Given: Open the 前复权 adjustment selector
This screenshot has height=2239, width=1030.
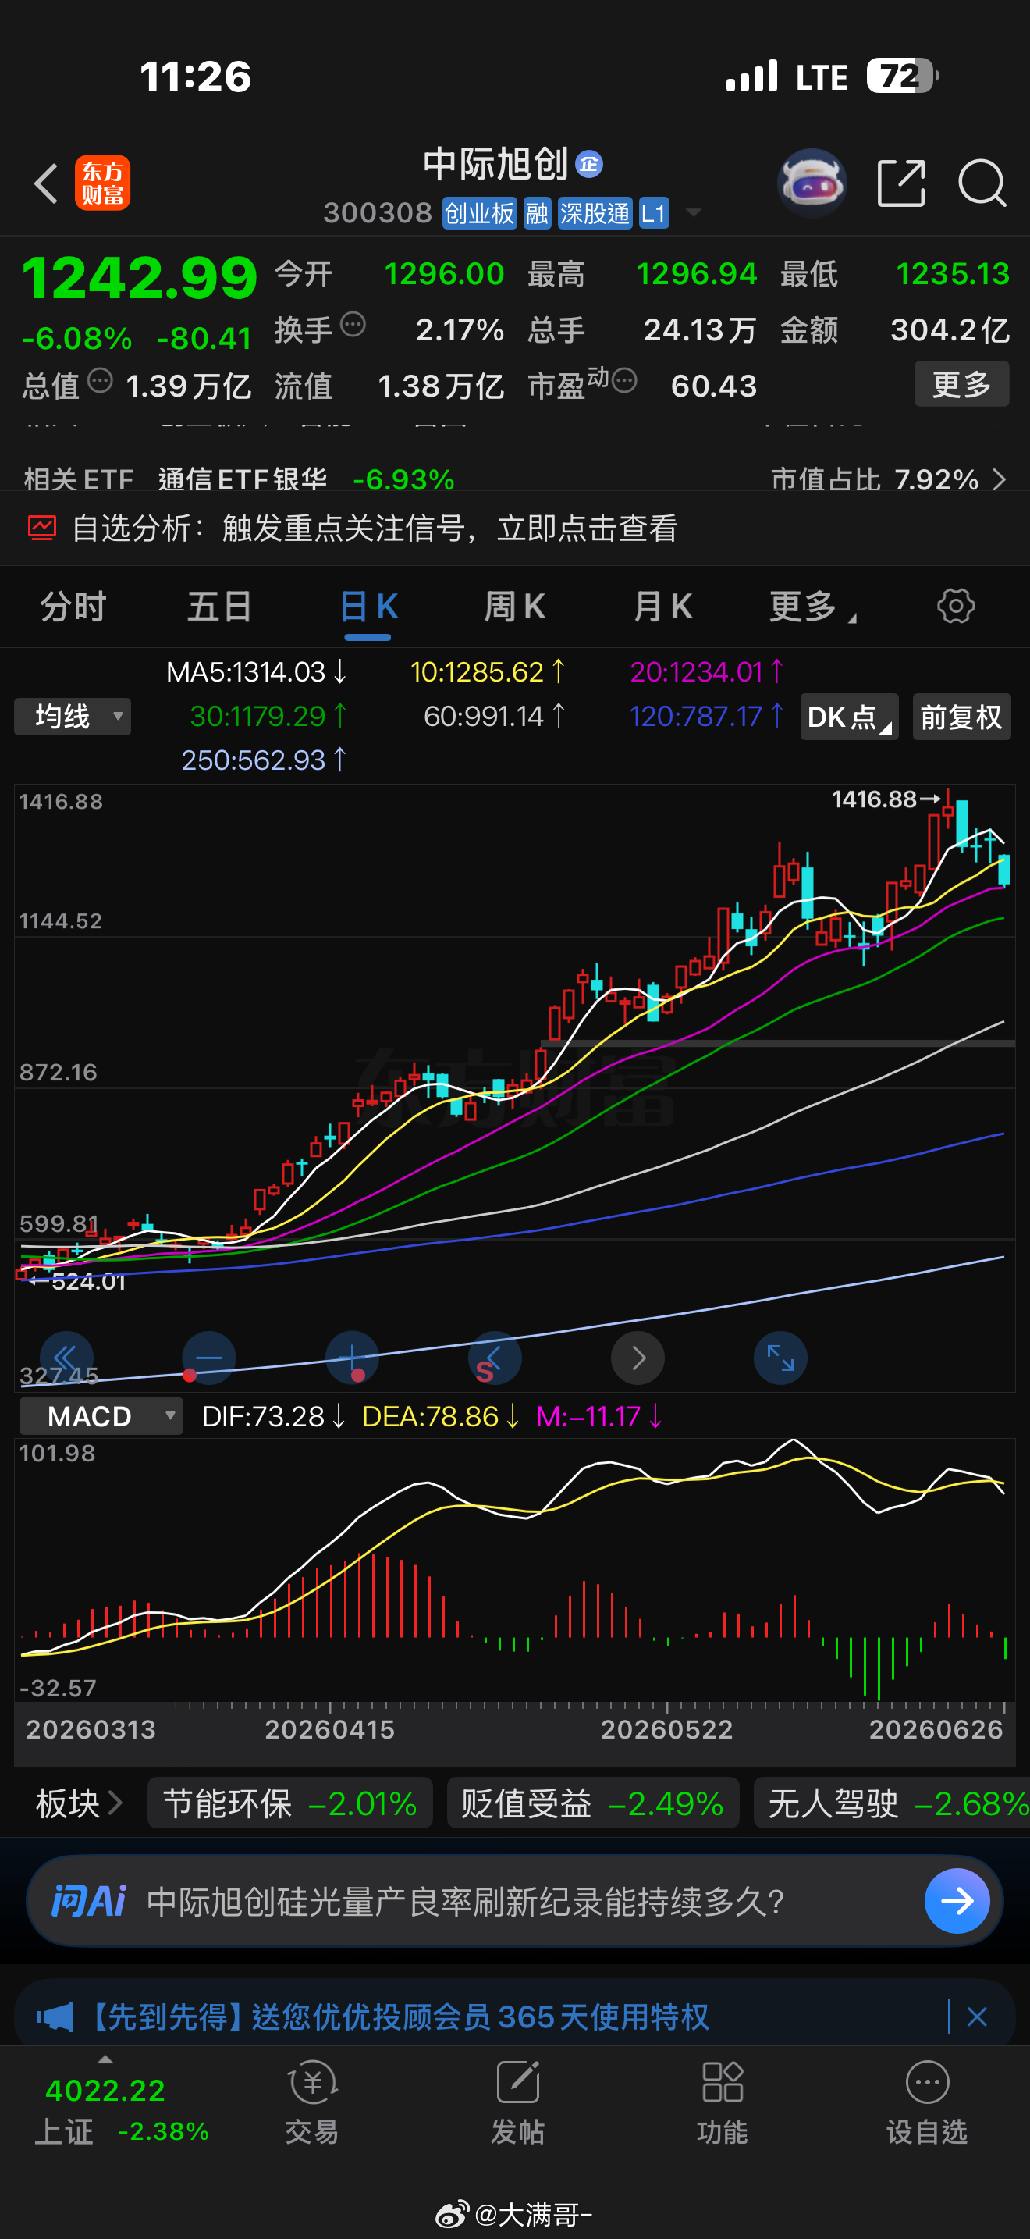Looking at the screenshot, I should pos(961,716).
